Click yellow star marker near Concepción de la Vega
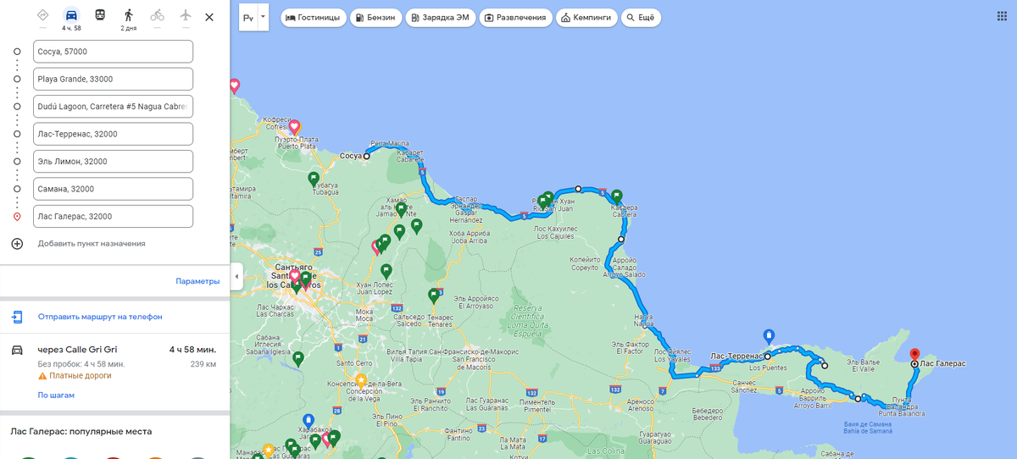1017x459 pixels. point(360,380)
